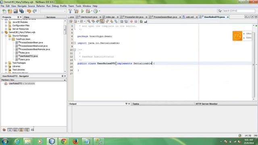Select ProcessSessionBeanLocal.java in the tree
Screen dimensions: 258x145
point(33,46)
